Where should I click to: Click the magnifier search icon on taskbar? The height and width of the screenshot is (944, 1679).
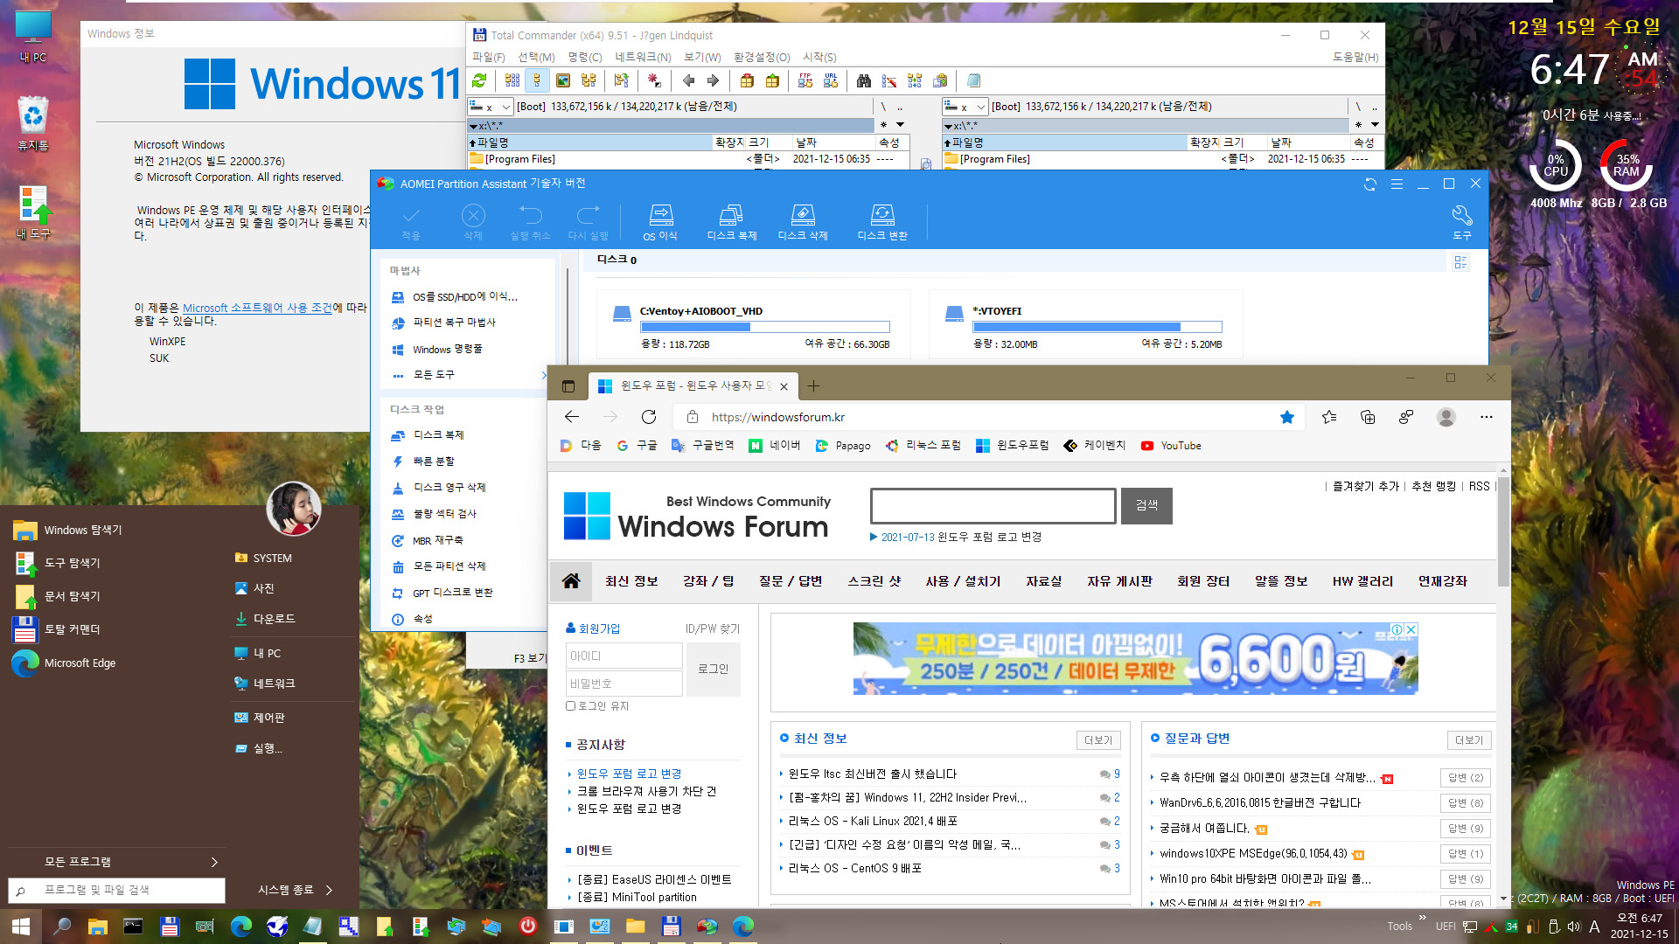(61, 926)
